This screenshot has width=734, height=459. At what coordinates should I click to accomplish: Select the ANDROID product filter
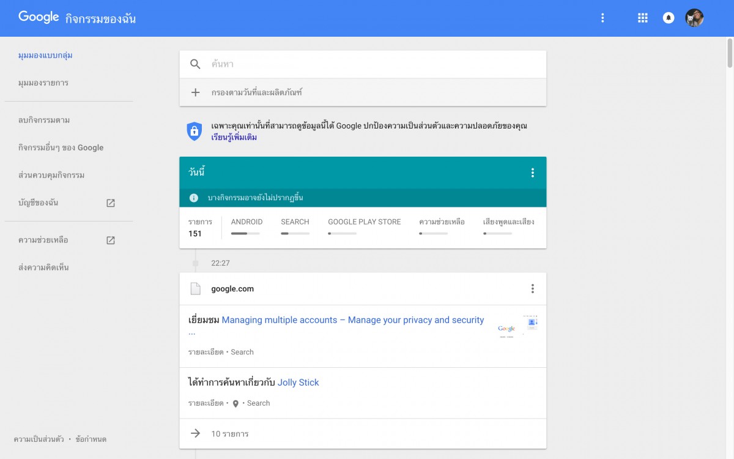point(247,226)
